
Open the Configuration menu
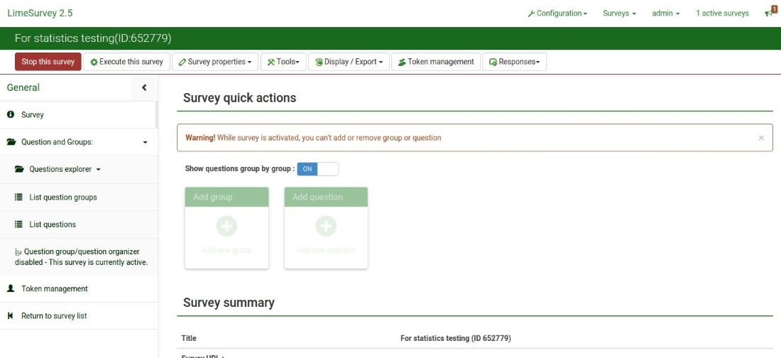click(x=557, y=13)
